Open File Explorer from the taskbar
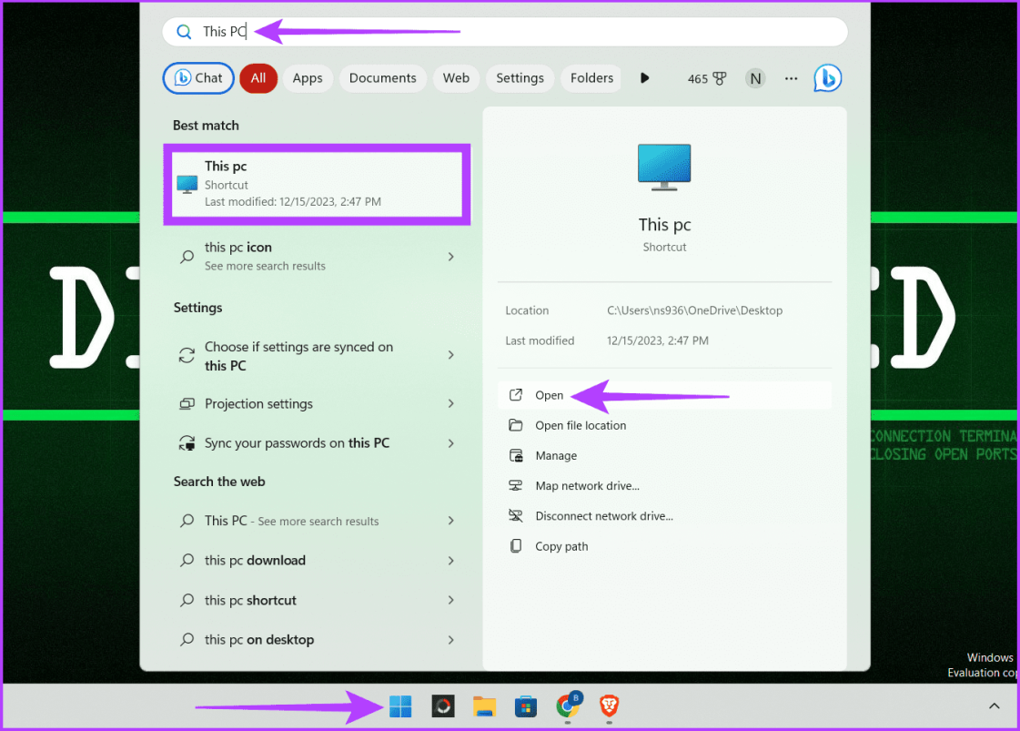 (484, 707)
